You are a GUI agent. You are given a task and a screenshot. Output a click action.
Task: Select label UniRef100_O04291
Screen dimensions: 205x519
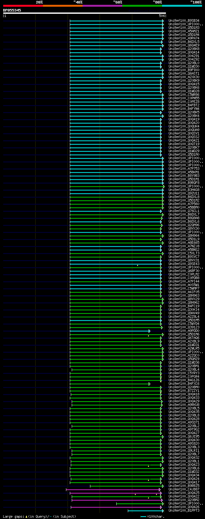184,56
